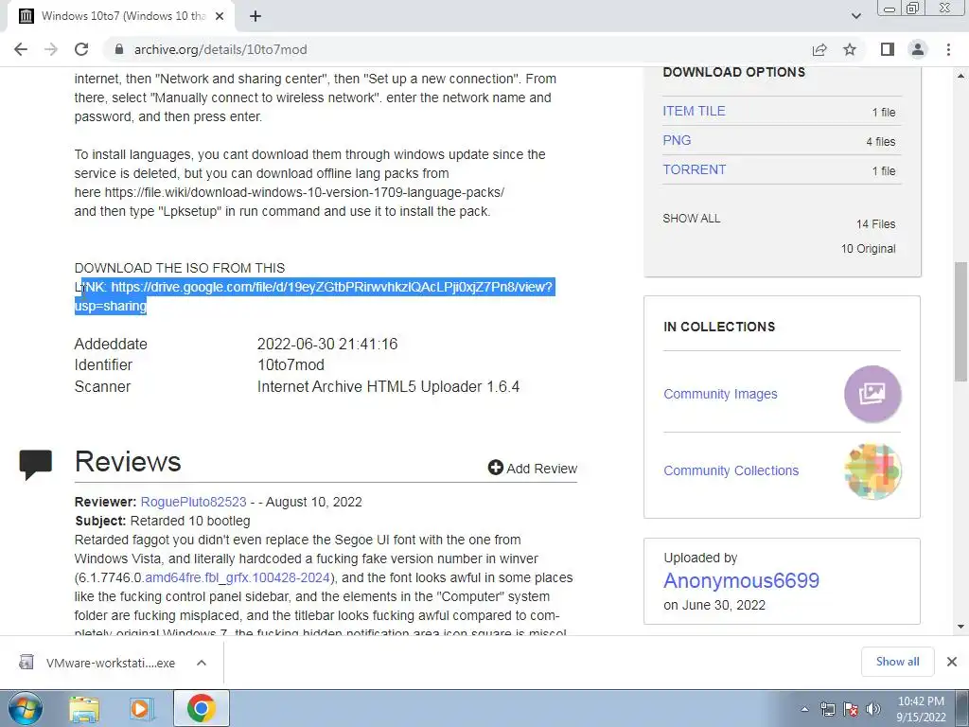Close the downloads bar
This screenshot has width=969, height=727.
952,662
